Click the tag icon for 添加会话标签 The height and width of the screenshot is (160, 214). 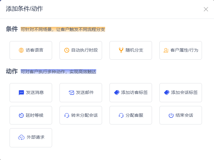click(x=167, y=92)
